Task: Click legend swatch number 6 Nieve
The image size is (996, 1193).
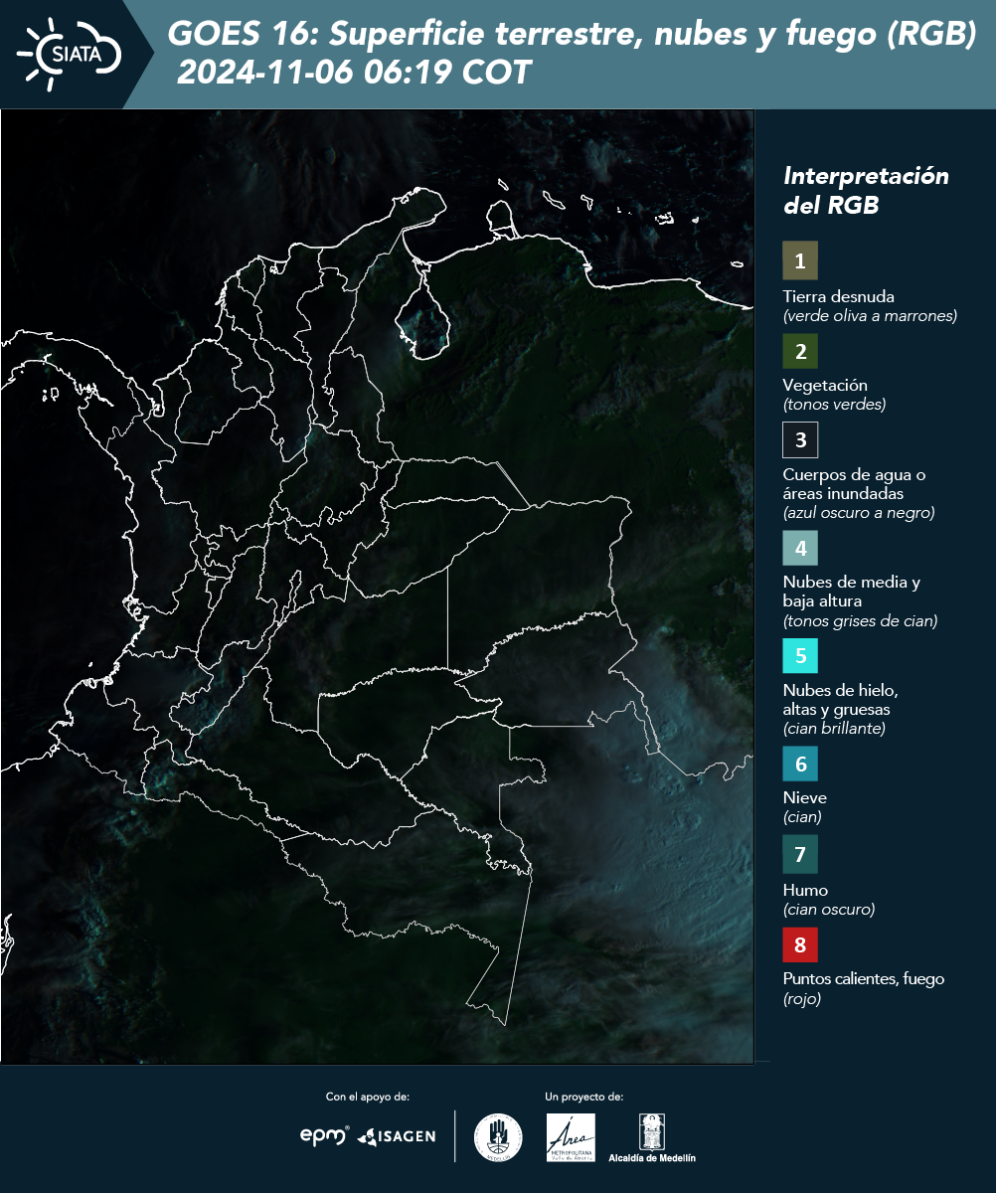Action: 800,764
